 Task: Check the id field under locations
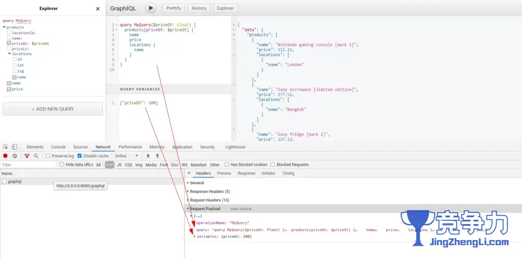14,59
